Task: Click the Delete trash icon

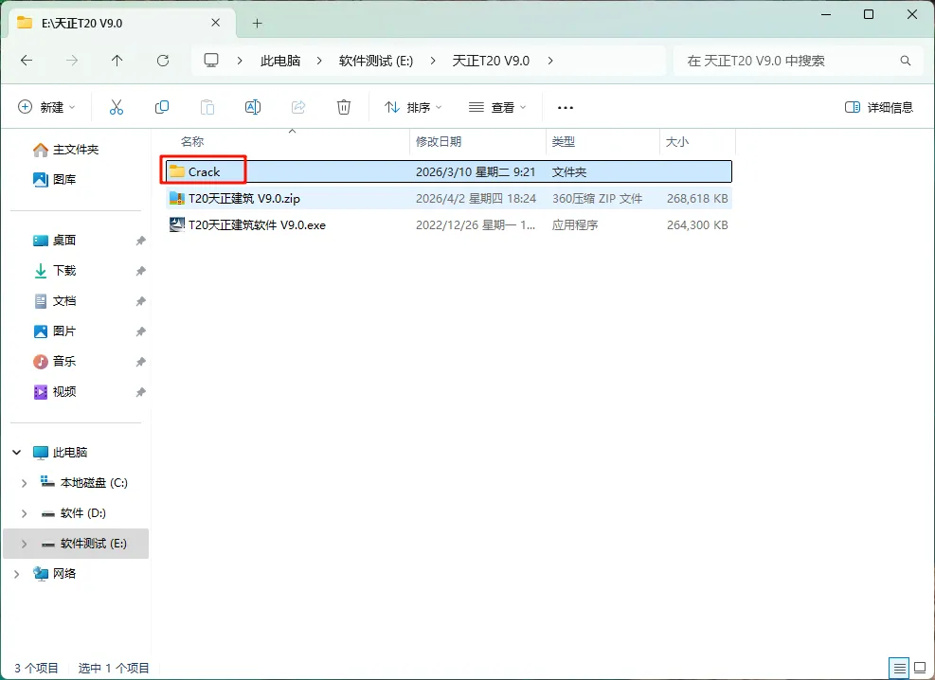Action: click(344, 107)
